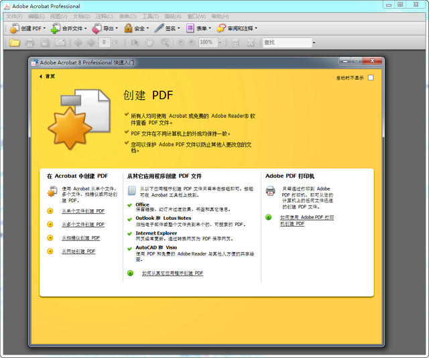Click the 创建 PDF toolbar icon
429x358 pixels.
point(14,29)
